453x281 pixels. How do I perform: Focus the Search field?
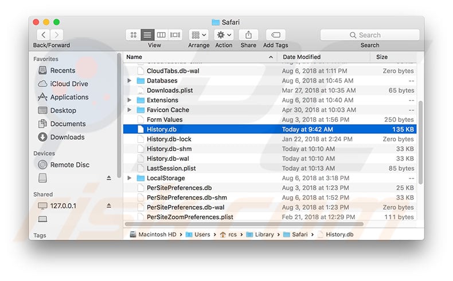(370, 35)
